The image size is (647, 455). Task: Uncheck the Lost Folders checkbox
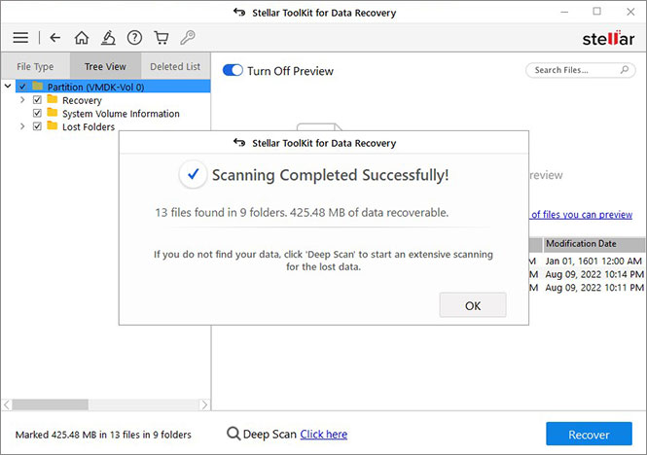[37, 126]
